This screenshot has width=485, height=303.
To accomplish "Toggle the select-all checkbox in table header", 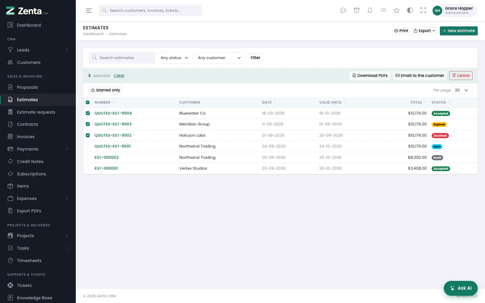I will [88, 102].
